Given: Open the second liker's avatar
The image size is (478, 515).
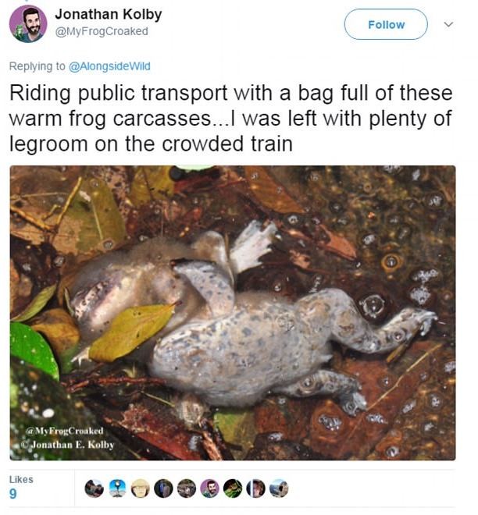Looking at the screenshot, I should [118, 488].
